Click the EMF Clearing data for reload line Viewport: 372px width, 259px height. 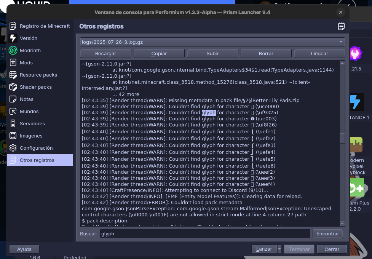(x=192, y=196)
